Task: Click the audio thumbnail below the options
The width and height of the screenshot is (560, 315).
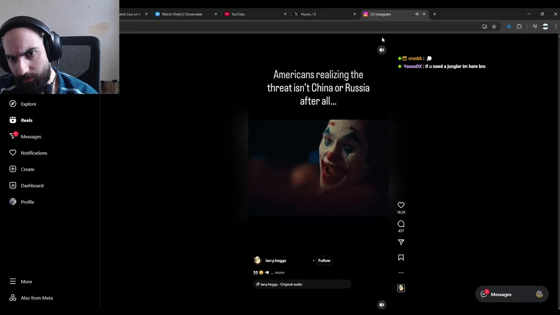Action: (401, 288)
